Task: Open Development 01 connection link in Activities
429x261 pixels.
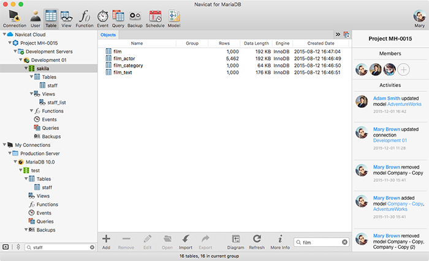Action: tap(390, 140)
